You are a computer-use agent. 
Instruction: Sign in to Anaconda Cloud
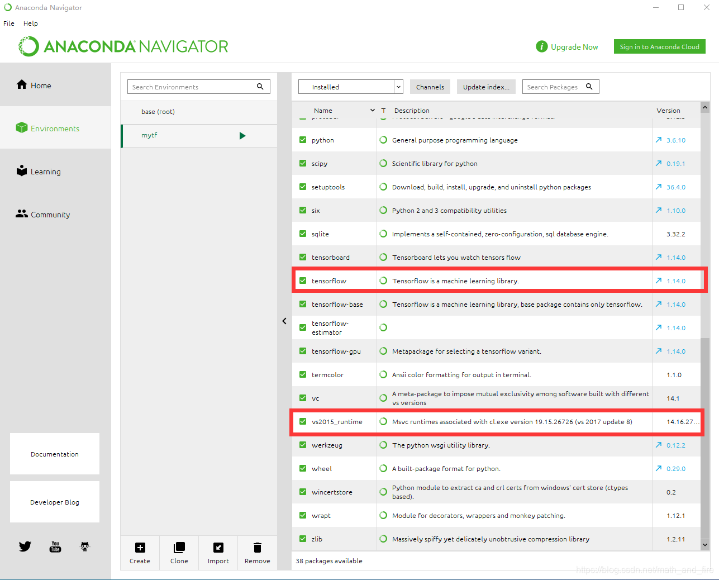tap(659, 46)
